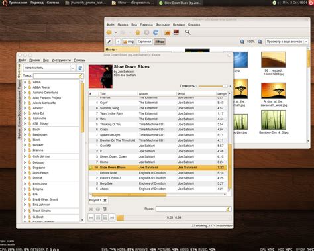Seek within the track progress bar
Screen dimensions: 314x251
(174, 217)
